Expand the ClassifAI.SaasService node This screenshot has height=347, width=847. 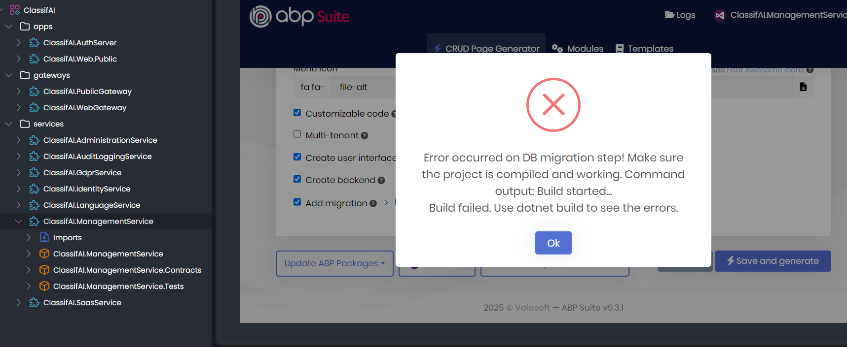coord(18,302)
